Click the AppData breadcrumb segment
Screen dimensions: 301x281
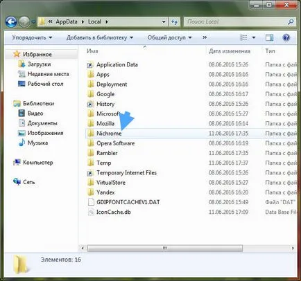[67, 21]
